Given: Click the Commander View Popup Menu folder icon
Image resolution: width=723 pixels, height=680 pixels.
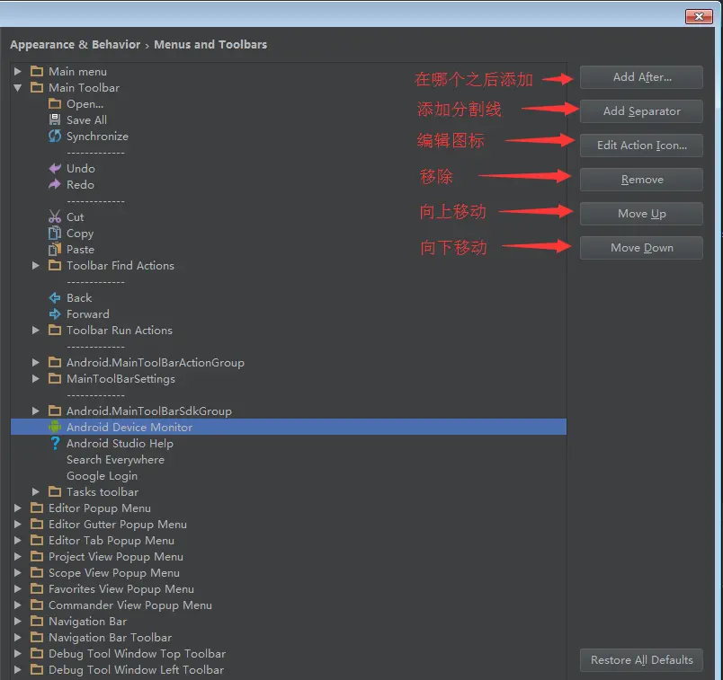Looking at the screenshot, I should pyautogui.click(x=37, y=605).
